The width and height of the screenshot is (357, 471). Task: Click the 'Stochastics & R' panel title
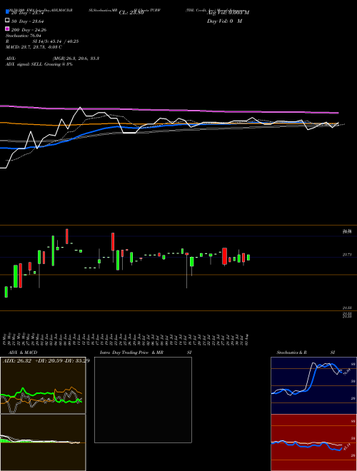(x=291, y=353)
